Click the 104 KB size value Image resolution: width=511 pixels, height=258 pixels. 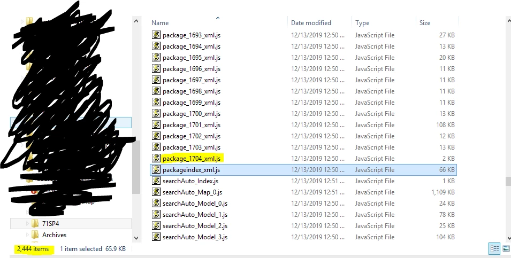click(x=446, y=237)
